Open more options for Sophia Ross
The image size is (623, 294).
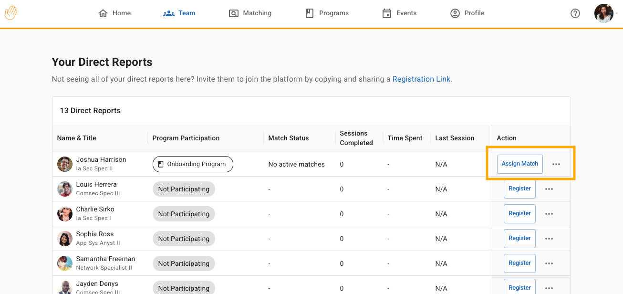point(549,239)
